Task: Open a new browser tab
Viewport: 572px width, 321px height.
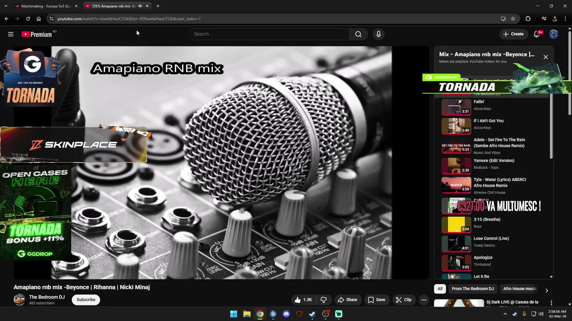Action: click(158, 6)
